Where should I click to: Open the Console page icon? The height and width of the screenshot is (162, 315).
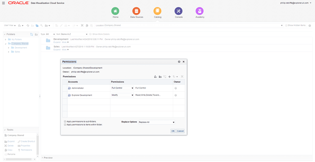[178, 11]
